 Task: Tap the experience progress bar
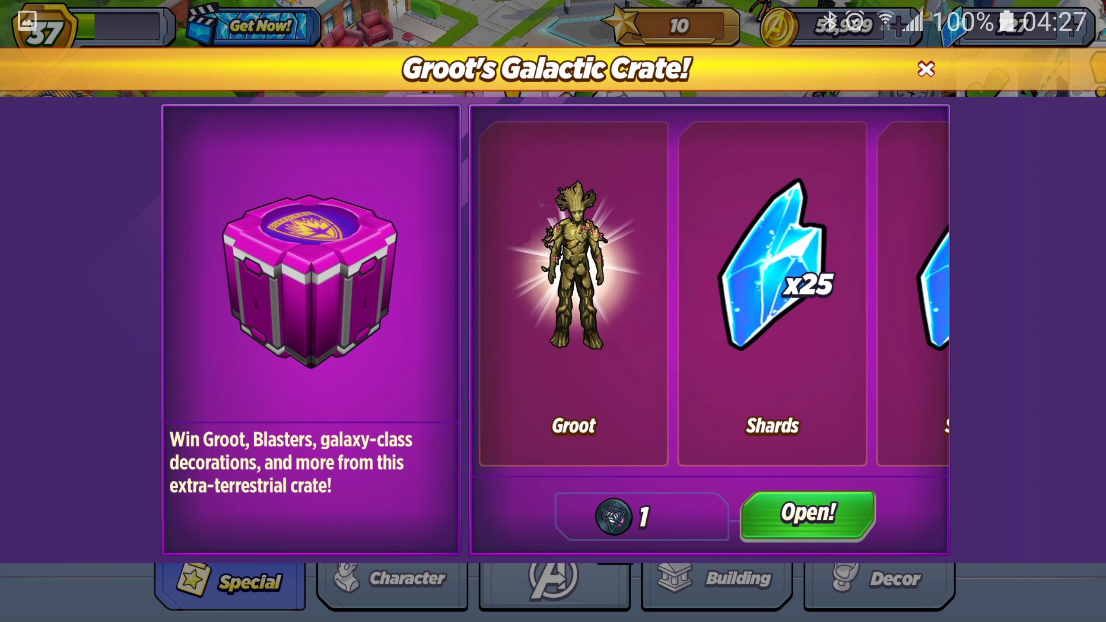(125, 26)
